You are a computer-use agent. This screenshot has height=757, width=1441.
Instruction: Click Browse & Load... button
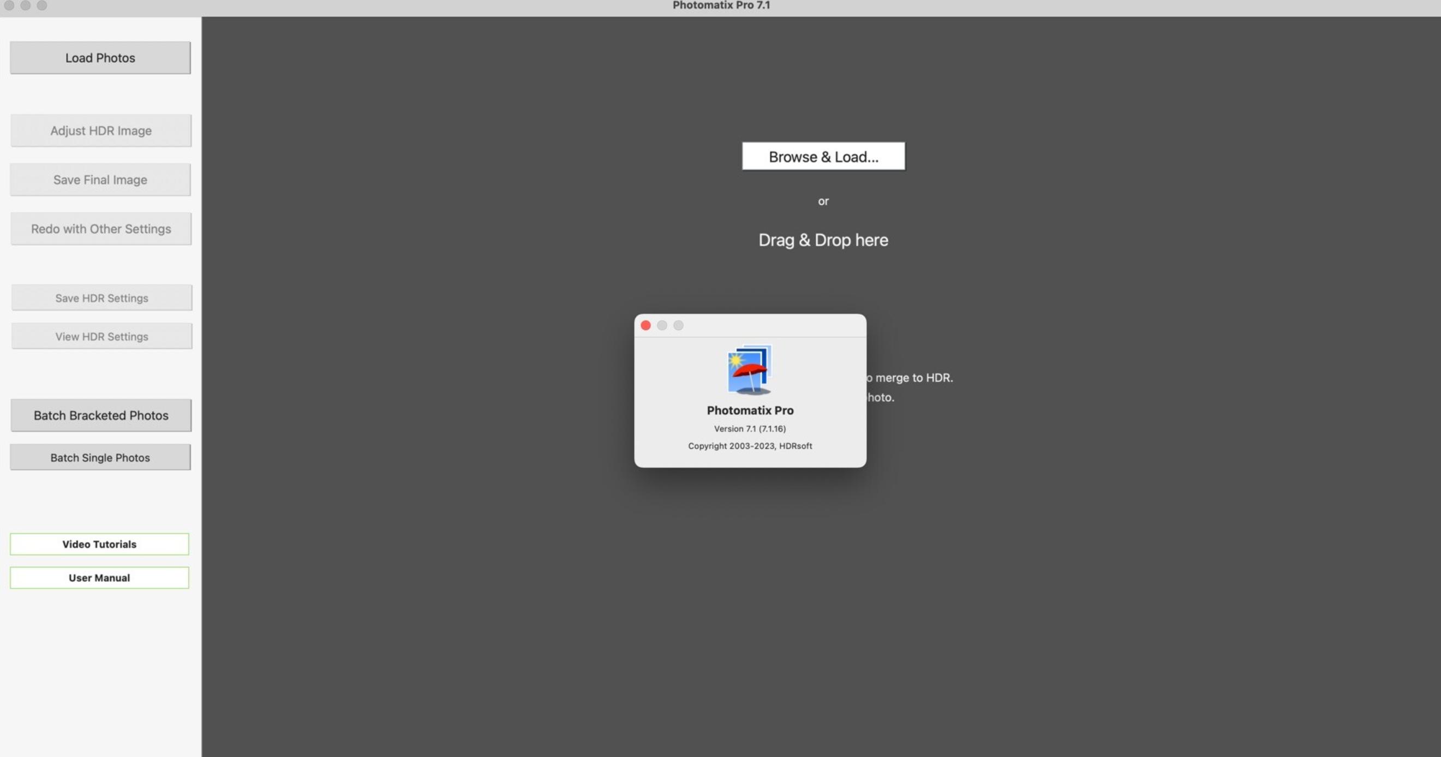(823, 156)
